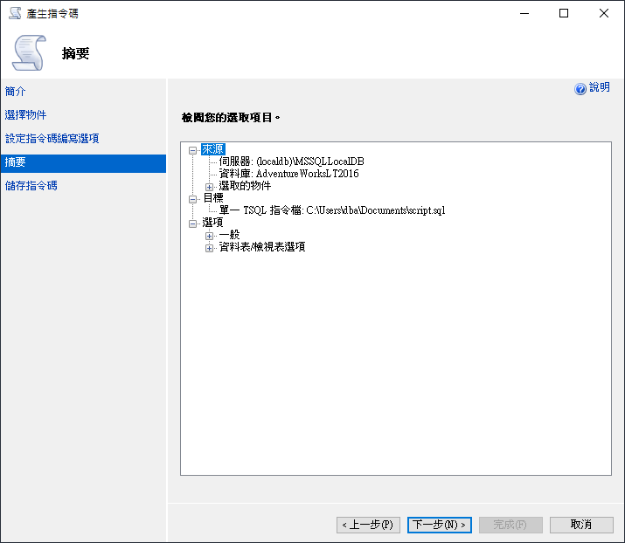Cancel the wizard with 取消
This screenshot has height=543, width=625.
(x=581, y=525)
